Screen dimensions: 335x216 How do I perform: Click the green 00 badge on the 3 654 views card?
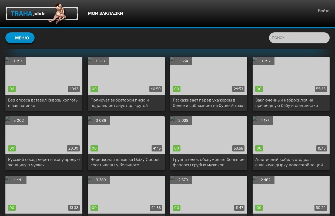(176, 89)
